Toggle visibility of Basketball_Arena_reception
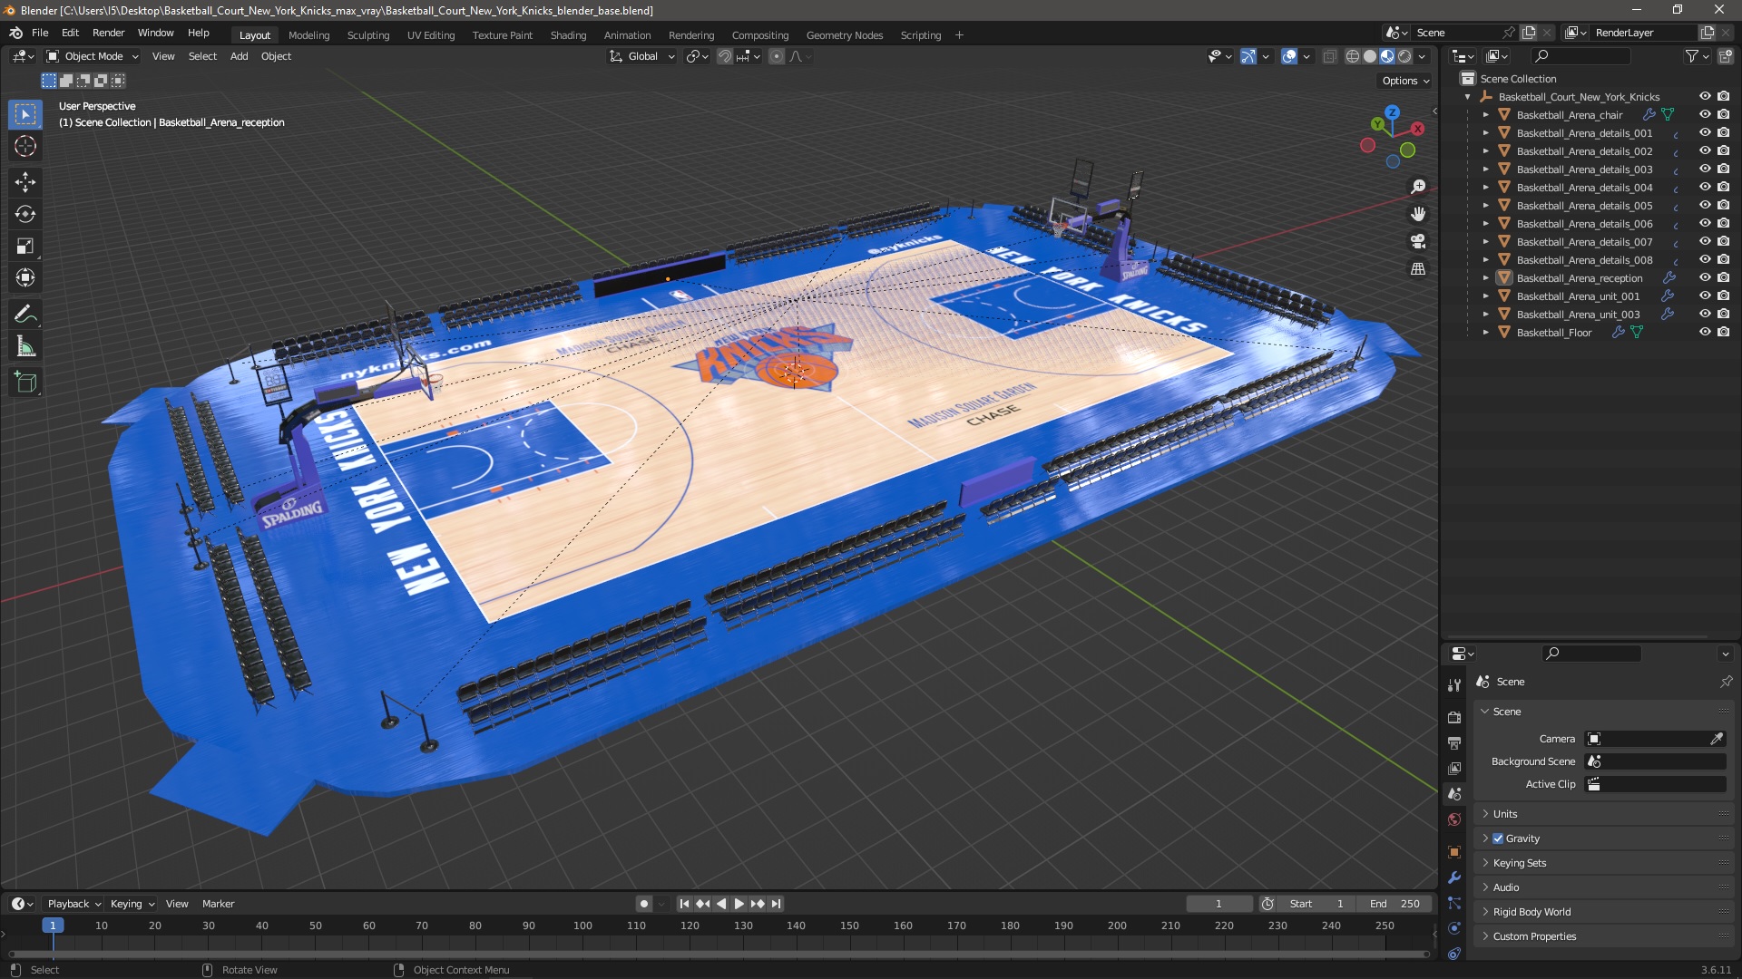This screenshot has height=979, width=1742. tap(1705, 278)
